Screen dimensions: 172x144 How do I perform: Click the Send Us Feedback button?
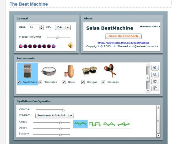click(124, 36)
